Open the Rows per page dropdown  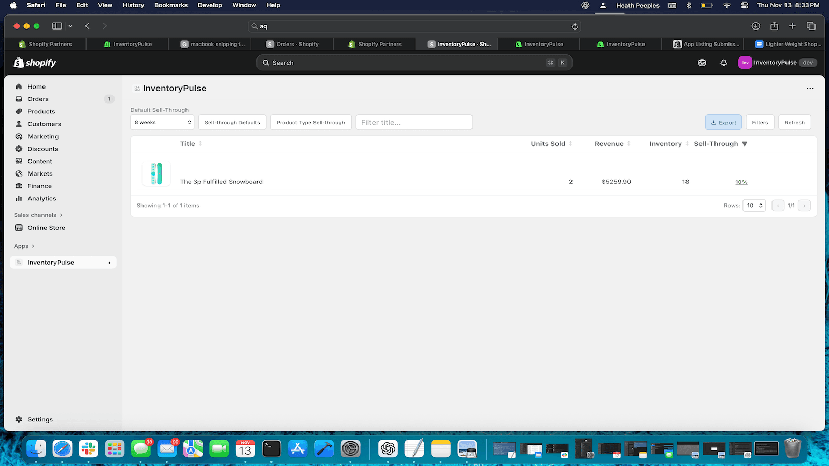754,206
